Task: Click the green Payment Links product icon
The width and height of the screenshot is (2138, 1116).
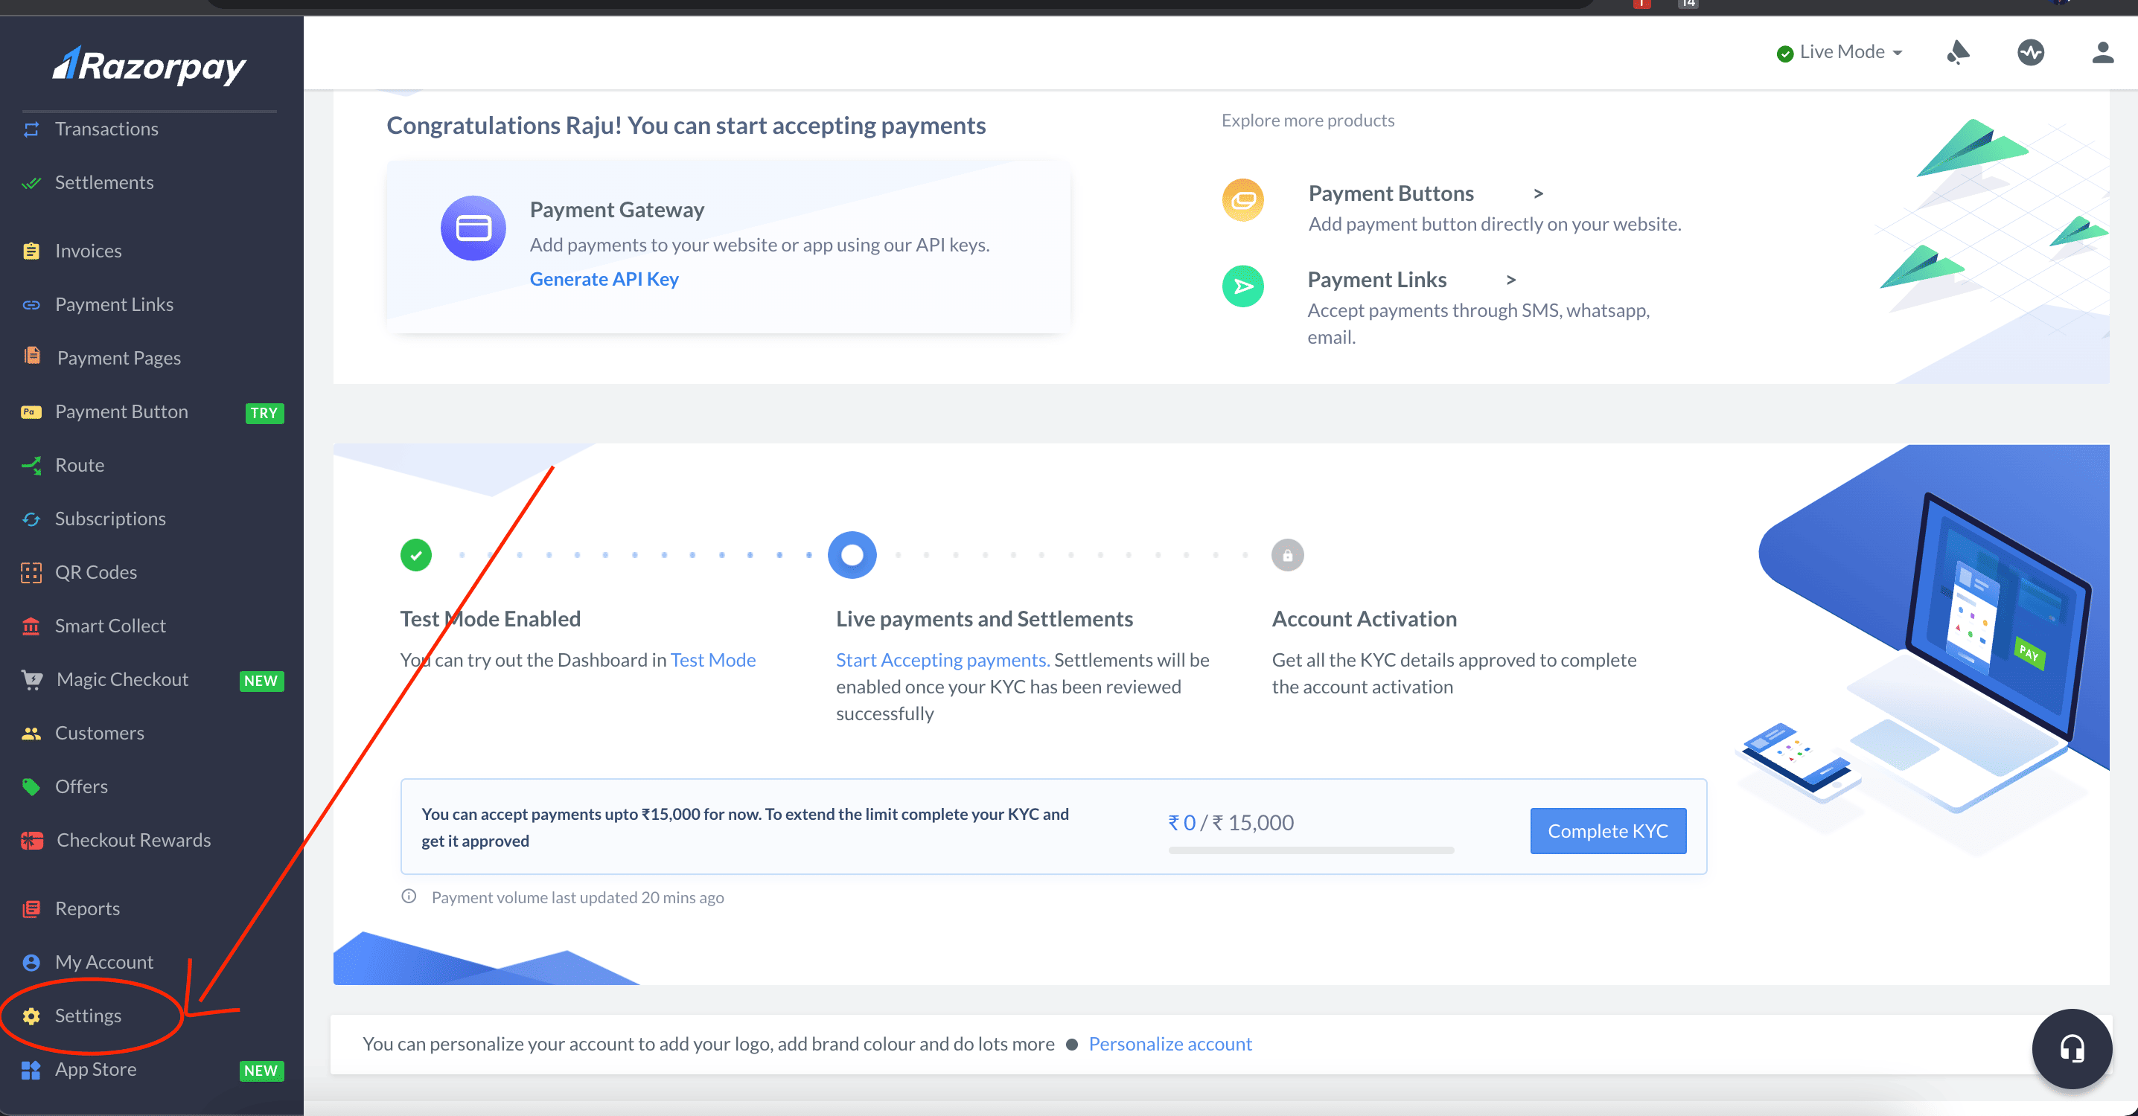Action: 1242,286
